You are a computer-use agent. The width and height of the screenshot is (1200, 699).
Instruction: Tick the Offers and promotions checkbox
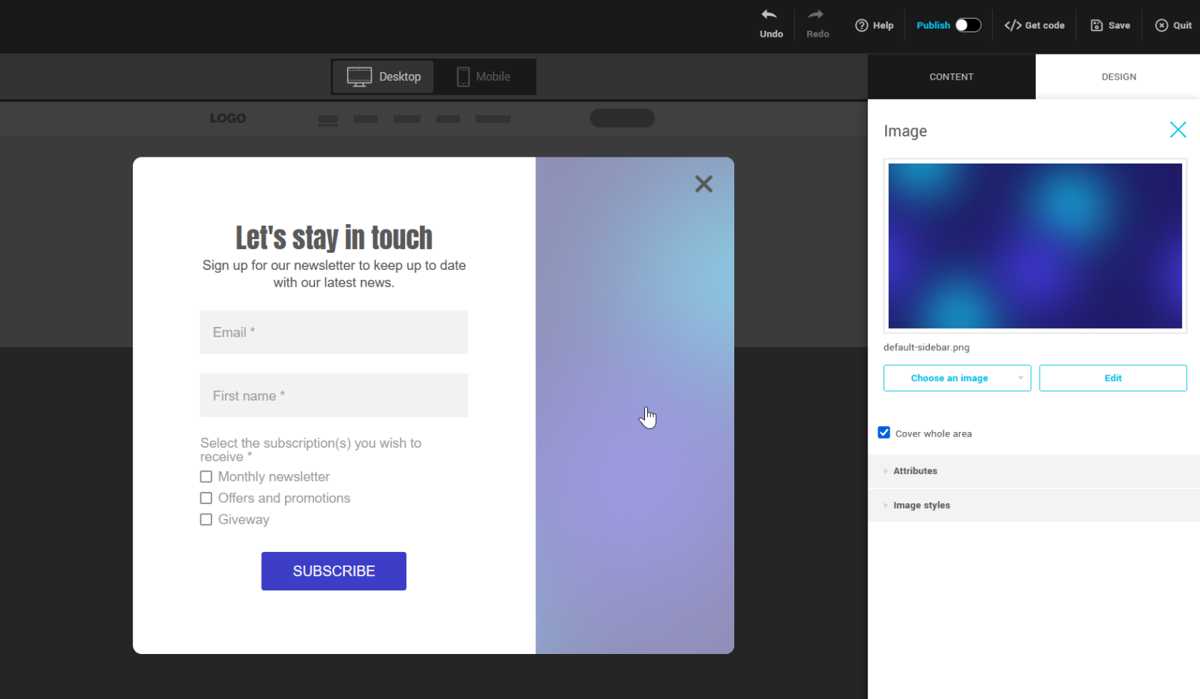click(x=206, y=498)
